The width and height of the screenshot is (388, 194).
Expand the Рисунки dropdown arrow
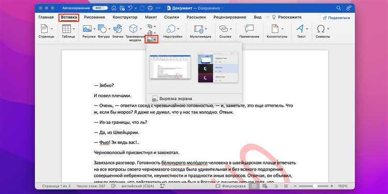tap(94, 29)
